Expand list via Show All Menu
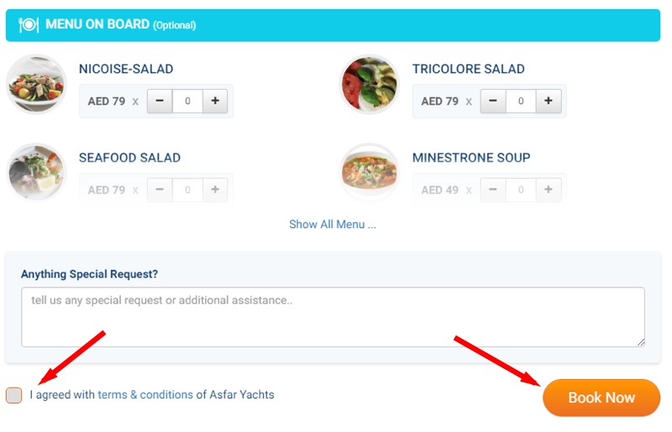 333,224
